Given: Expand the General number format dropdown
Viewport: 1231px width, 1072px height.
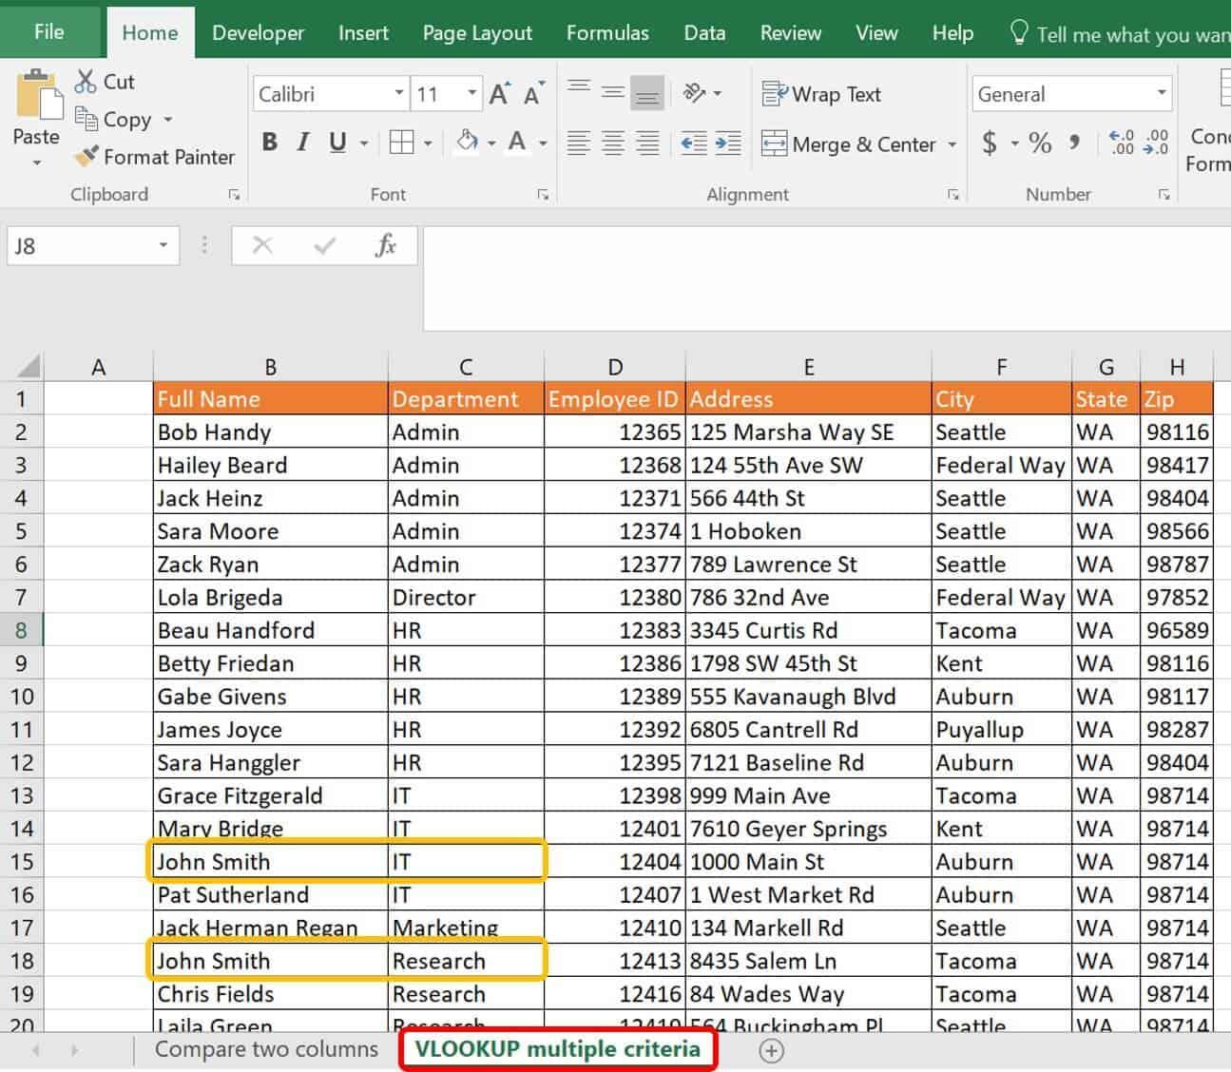Looking at the screenshot, I should (1162, 94).
